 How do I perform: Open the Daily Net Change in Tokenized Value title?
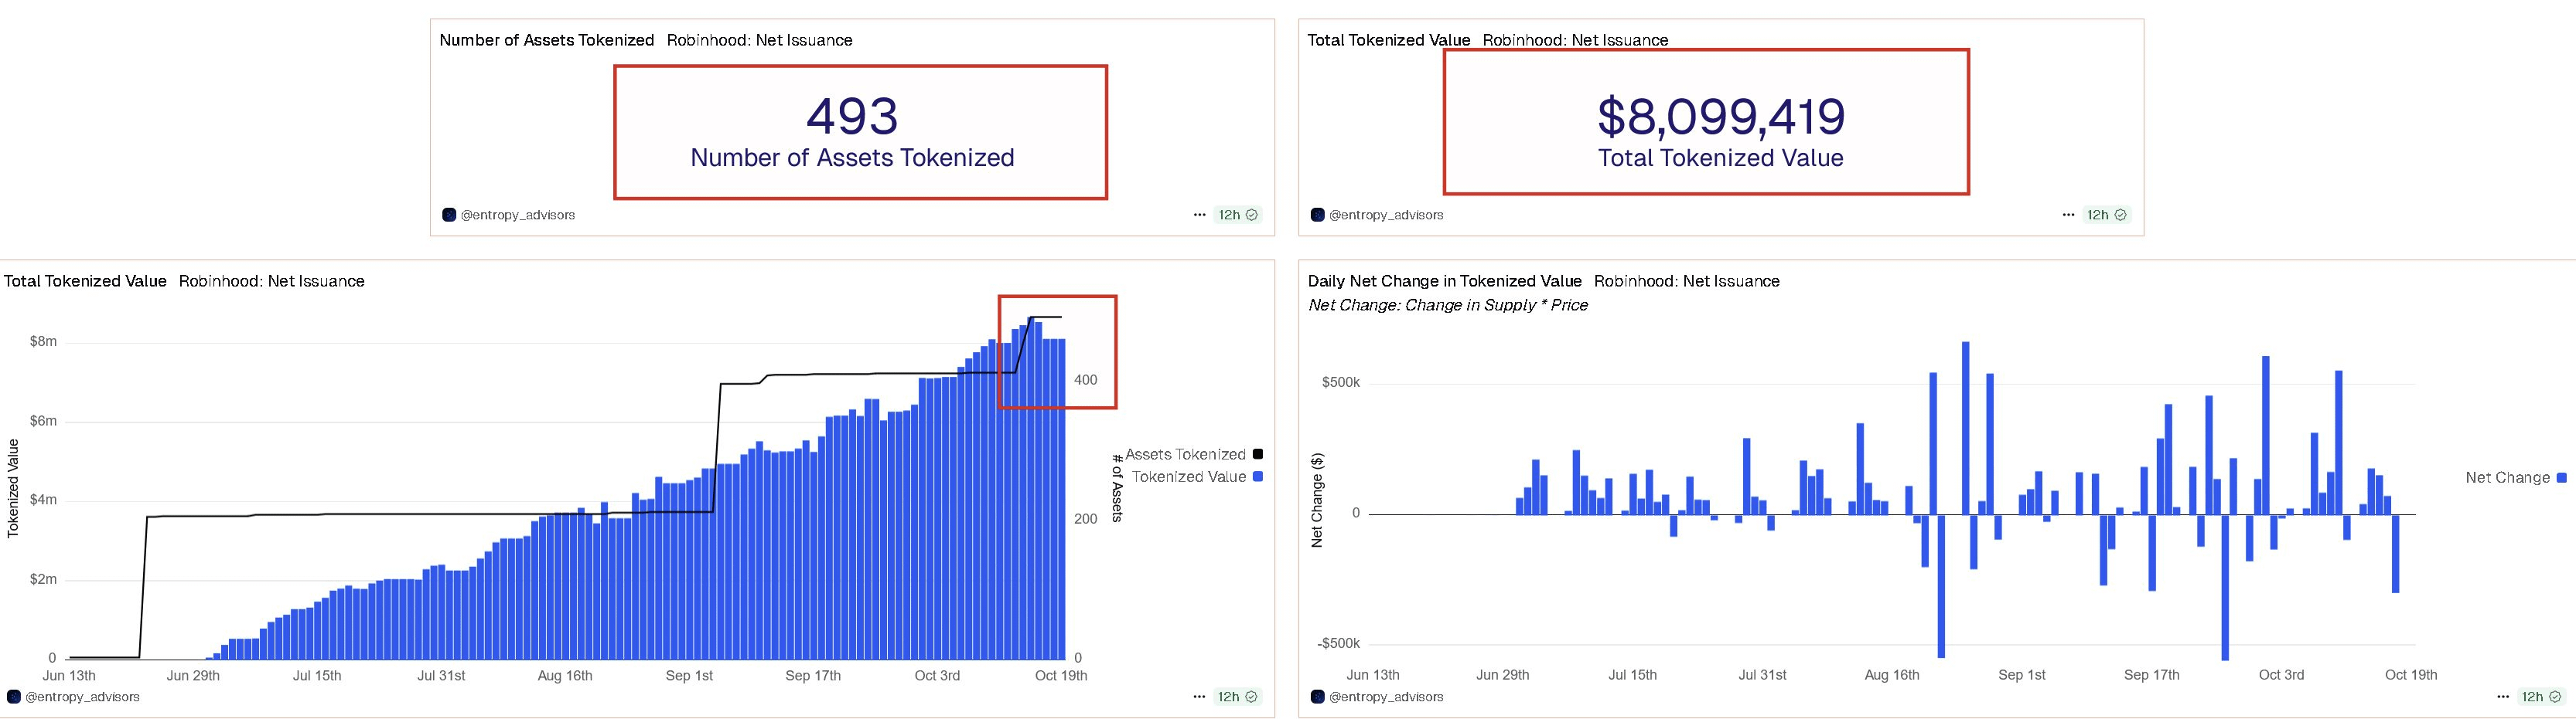click(1444, 282)
